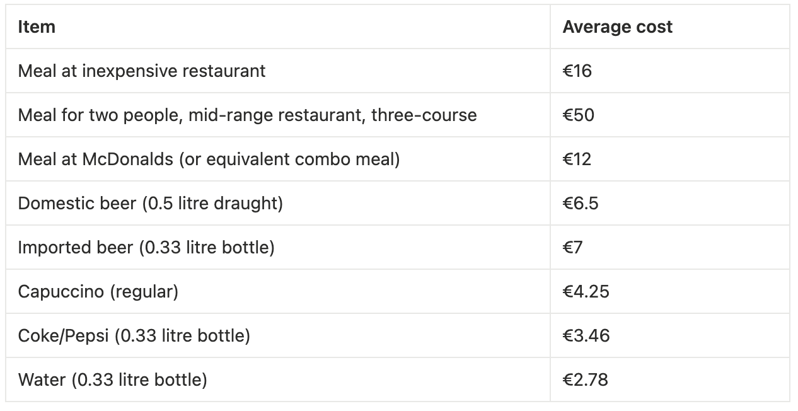Viewport: 798px width, 411px height.
Task: Select 'Meal at McDonalds' item cell
Action: 278,159
